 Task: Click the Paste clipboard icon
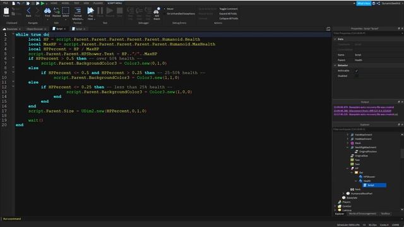6,11
